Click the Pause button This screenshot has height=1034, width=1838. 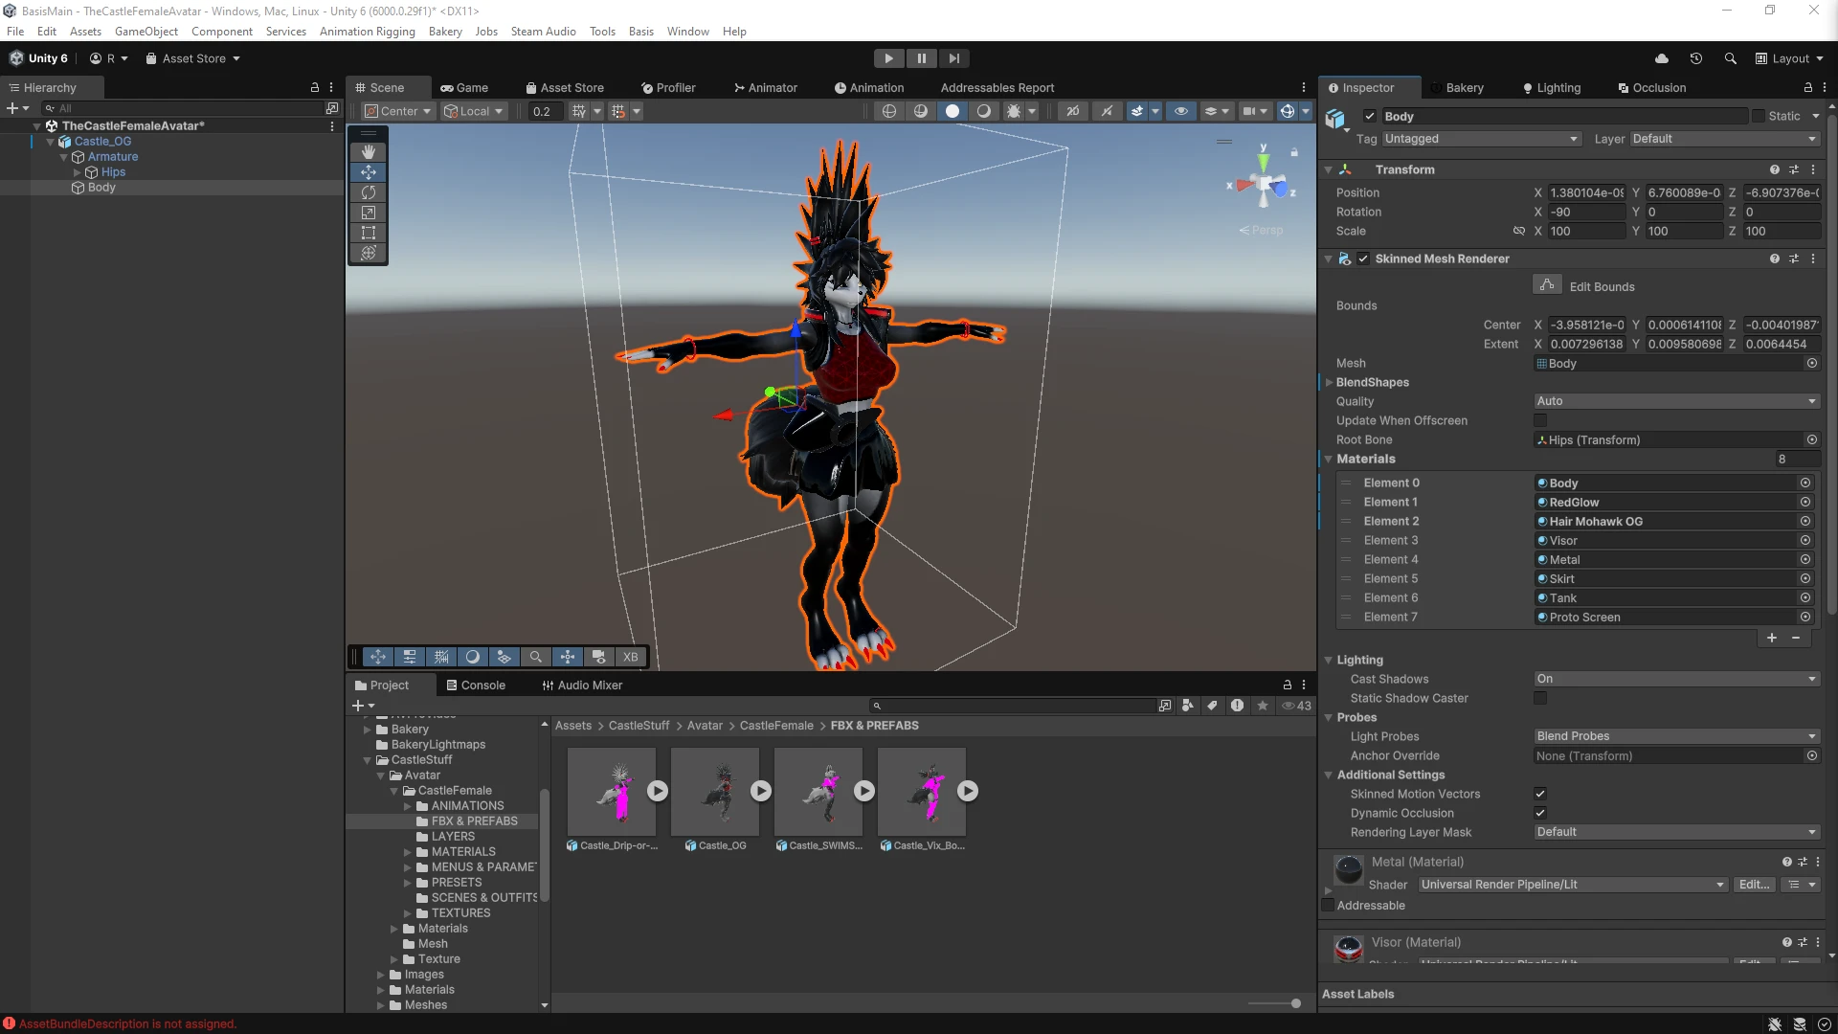pyautogui.click(x=921, y=58)
